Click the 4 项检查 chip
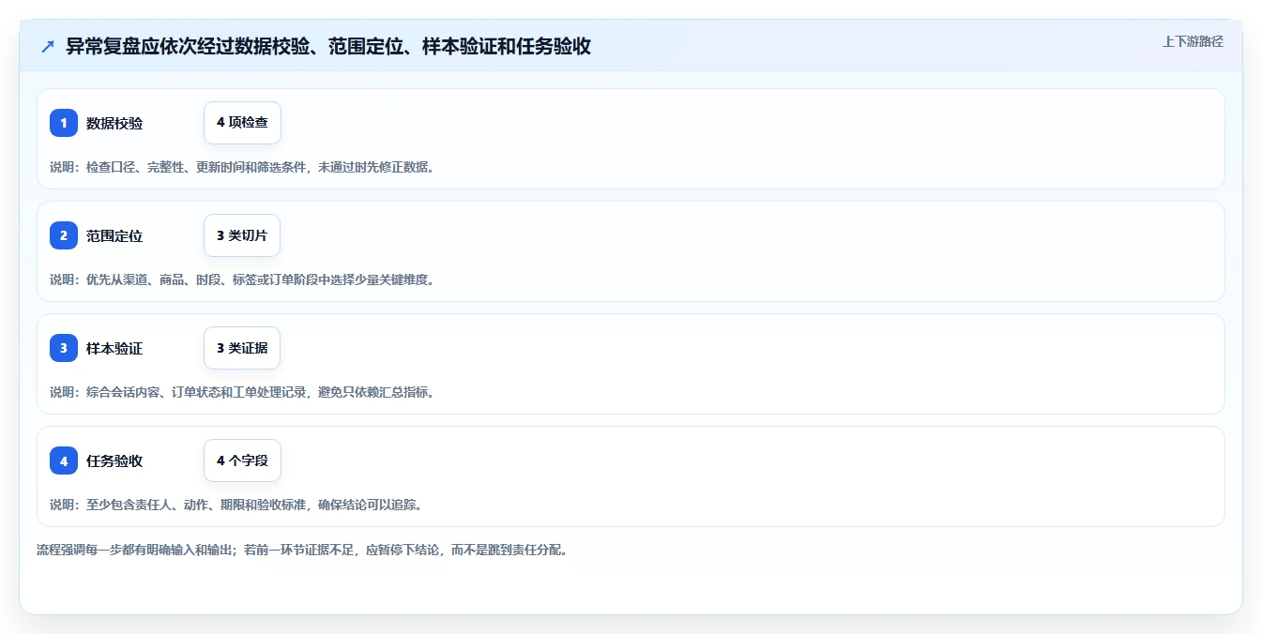Screen dimensions: 1262x634 (242, 123)
